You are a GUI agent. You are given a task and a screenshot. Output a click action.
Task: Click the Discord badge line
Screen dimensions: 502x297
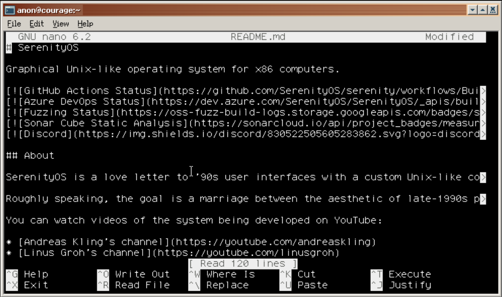pos(245,134)
